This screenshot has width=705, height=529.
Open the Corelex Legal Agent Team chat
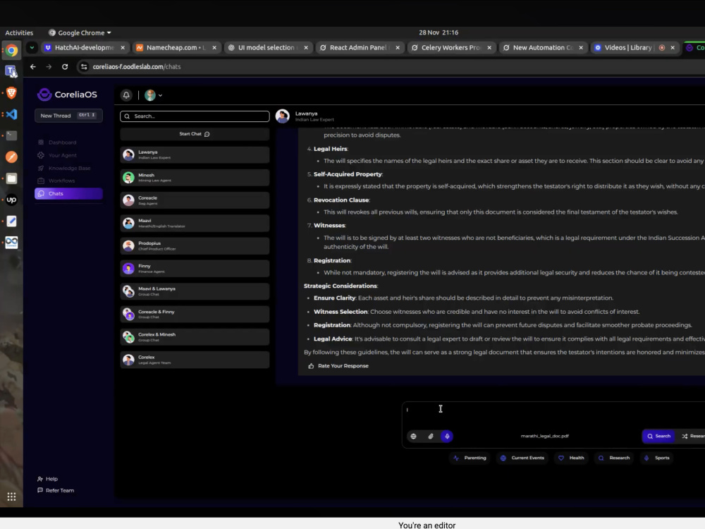[195, 360]
